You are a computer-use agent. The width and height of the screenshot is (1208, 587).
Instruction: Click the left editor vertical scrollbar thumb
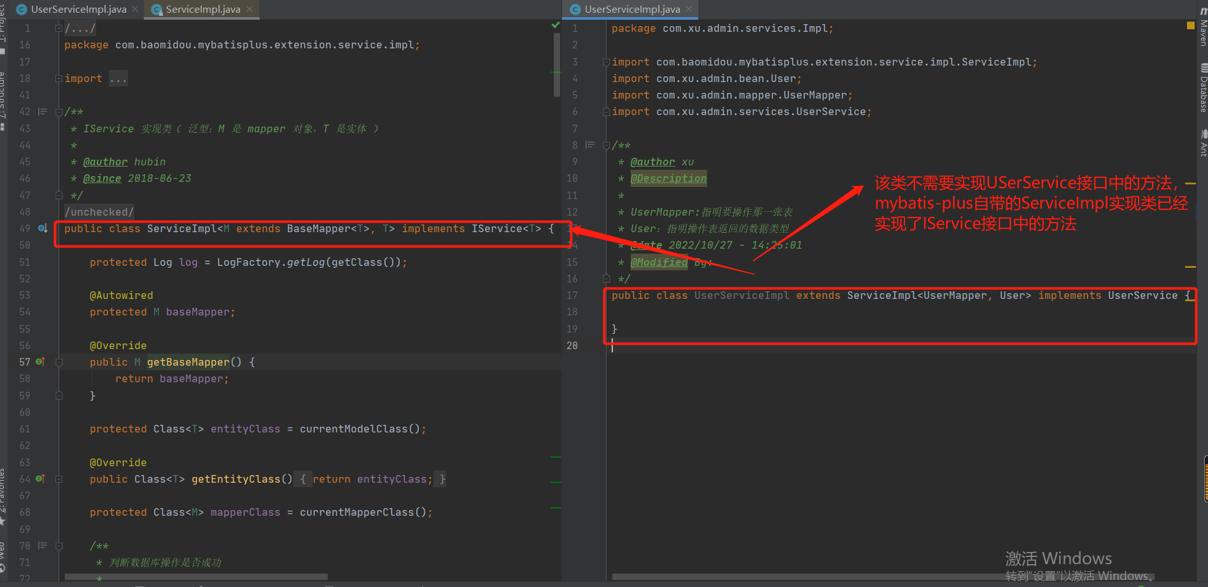[x=557, y=65]
